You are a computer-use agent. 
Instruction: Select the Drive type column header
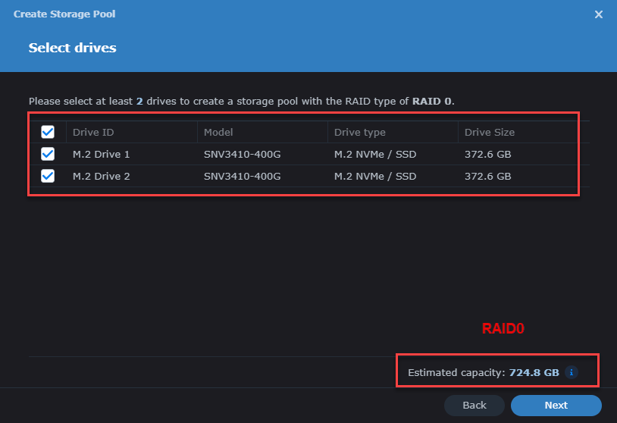click(x=360, y=133)
